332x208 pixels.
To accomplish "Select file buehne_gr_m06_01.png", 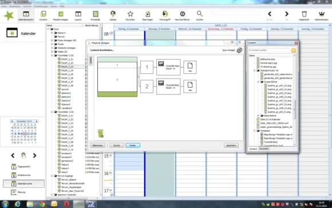I will tap(279, 97).
